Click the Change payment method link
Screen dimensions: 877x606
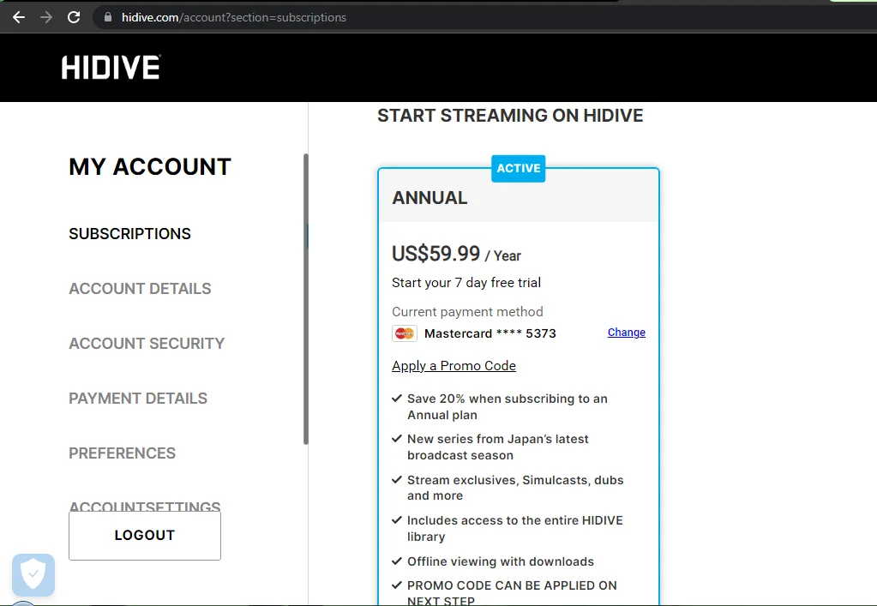point(627,332)
